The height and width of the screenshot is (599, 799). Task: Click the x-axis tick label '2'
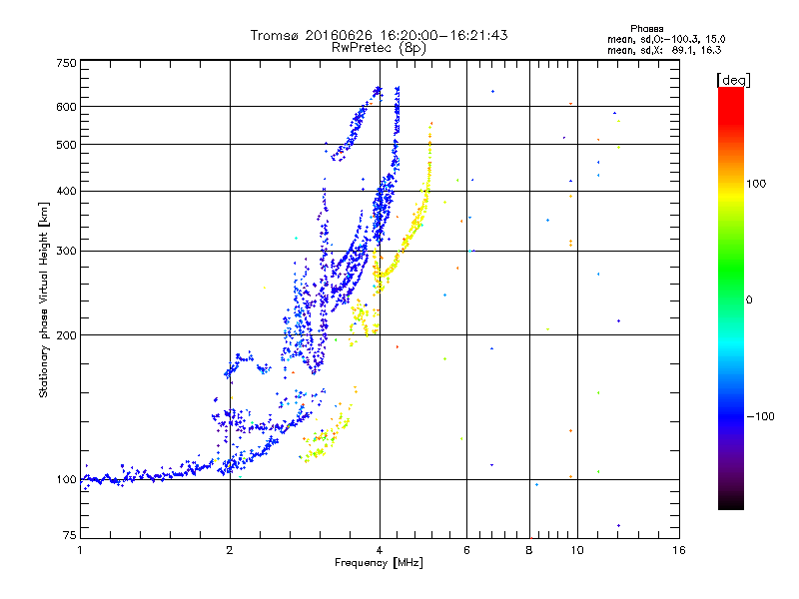(230, 550)
